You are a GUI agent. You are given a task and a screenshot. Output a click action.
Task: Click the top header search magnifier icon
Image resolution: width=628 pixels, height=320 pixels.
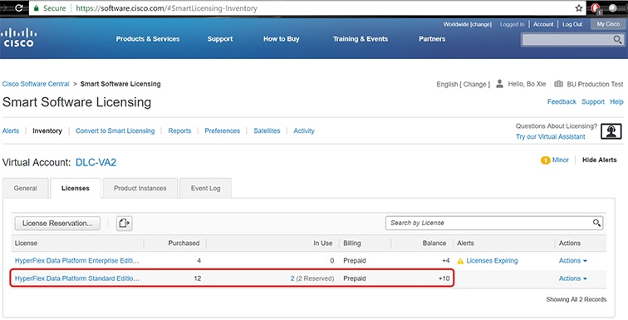[x=617, y=39]
